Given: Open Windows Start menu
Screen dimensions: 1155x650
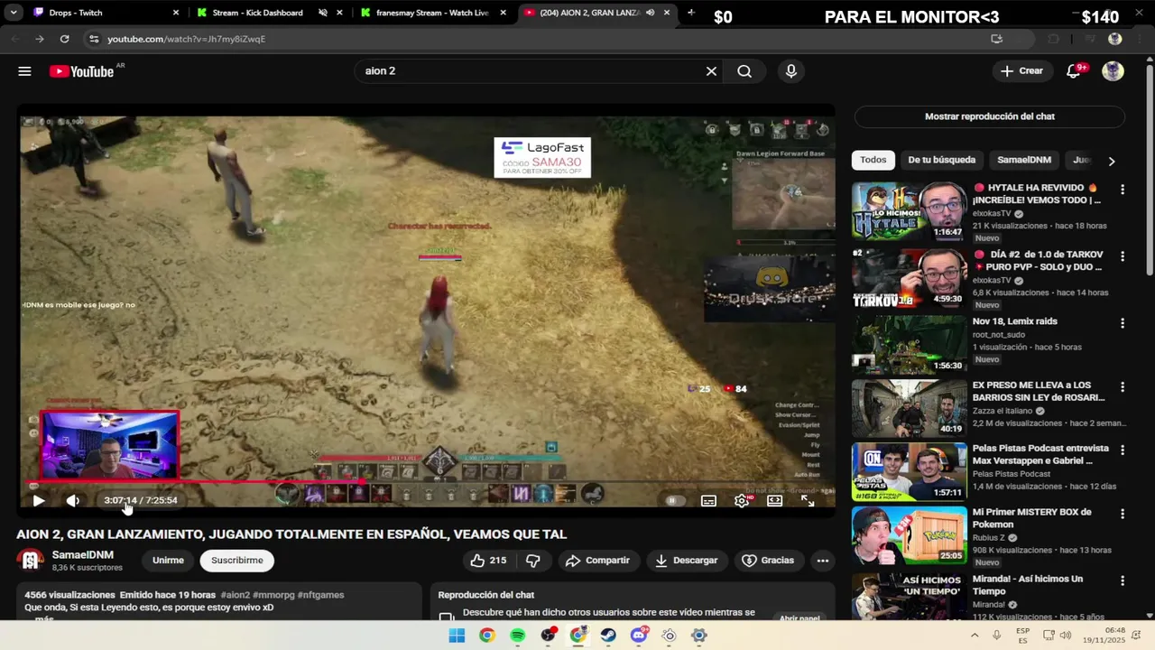Looking at the screenshot, I should coord(457,636).
